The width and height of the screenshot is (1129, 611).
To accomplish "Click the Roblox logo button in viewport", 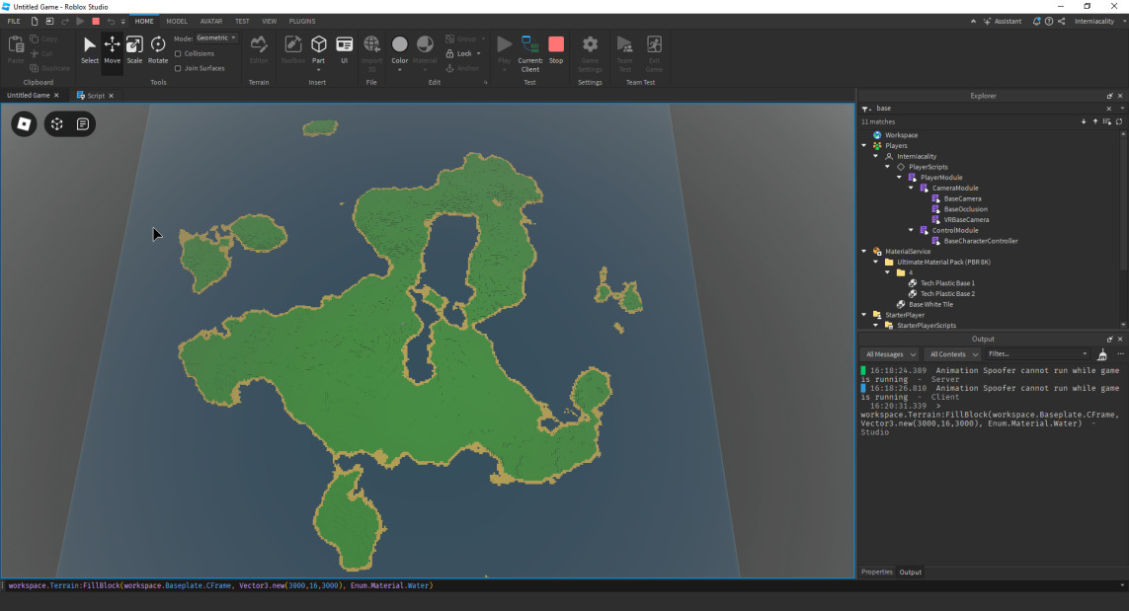I will [25, 123].
